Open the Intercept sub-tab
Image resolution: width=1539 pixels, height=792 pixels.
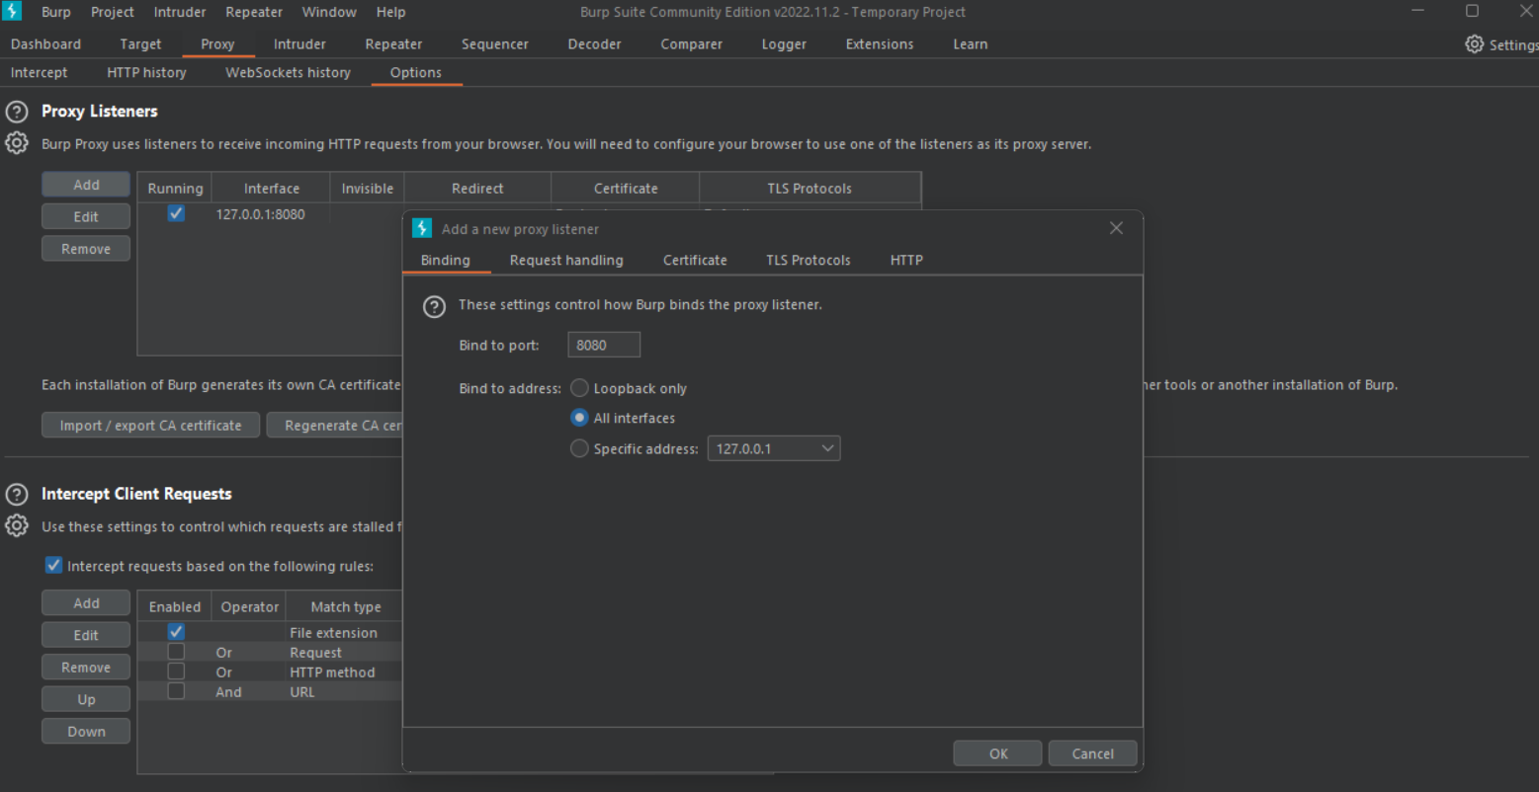40,73
